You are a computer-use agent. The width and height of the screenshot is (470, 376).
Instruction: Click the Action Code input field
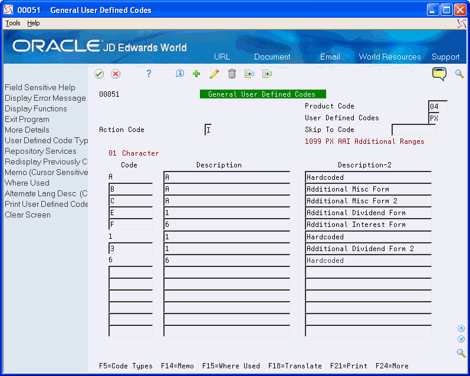click(x=208, y=130)
